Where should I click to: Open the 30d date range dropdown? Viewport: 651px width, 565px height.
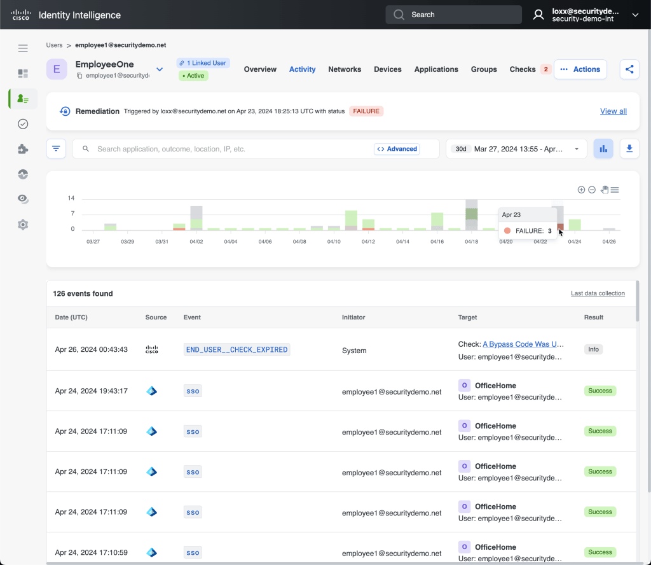point(516,149)
